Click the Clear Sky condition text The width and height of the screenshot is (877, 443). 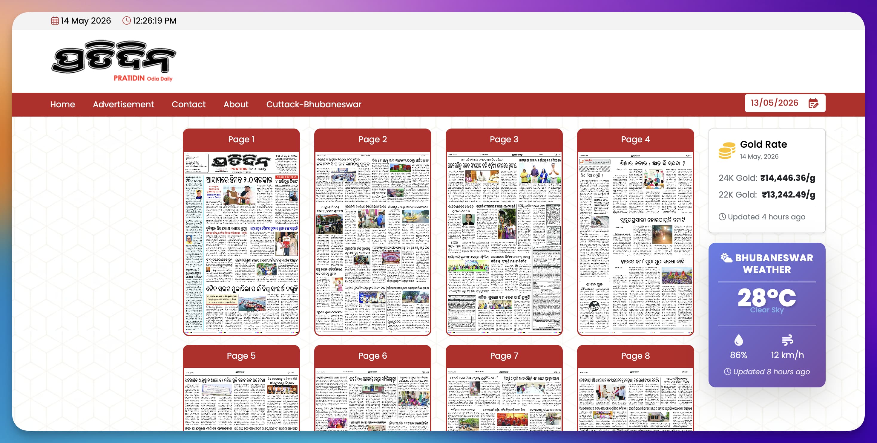[x=767, y=310]
